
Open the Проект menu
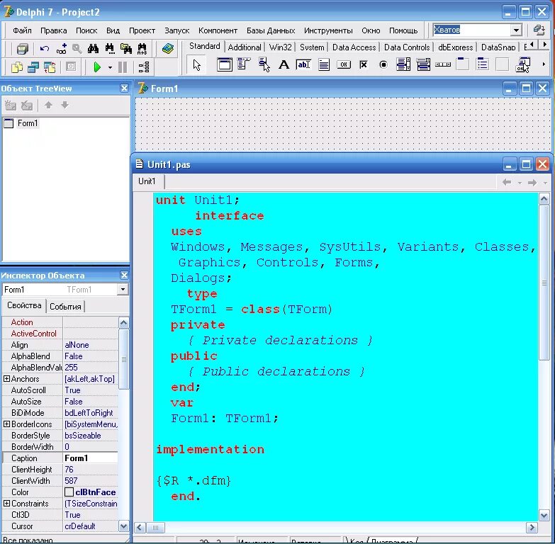tap(142, 30)
